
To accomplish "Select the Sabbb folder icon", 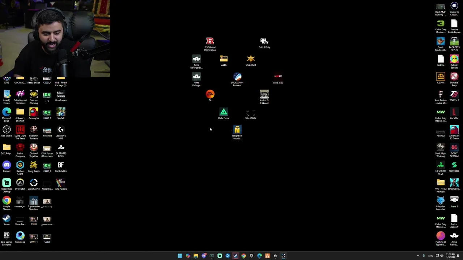I will [x=224, y=61].
